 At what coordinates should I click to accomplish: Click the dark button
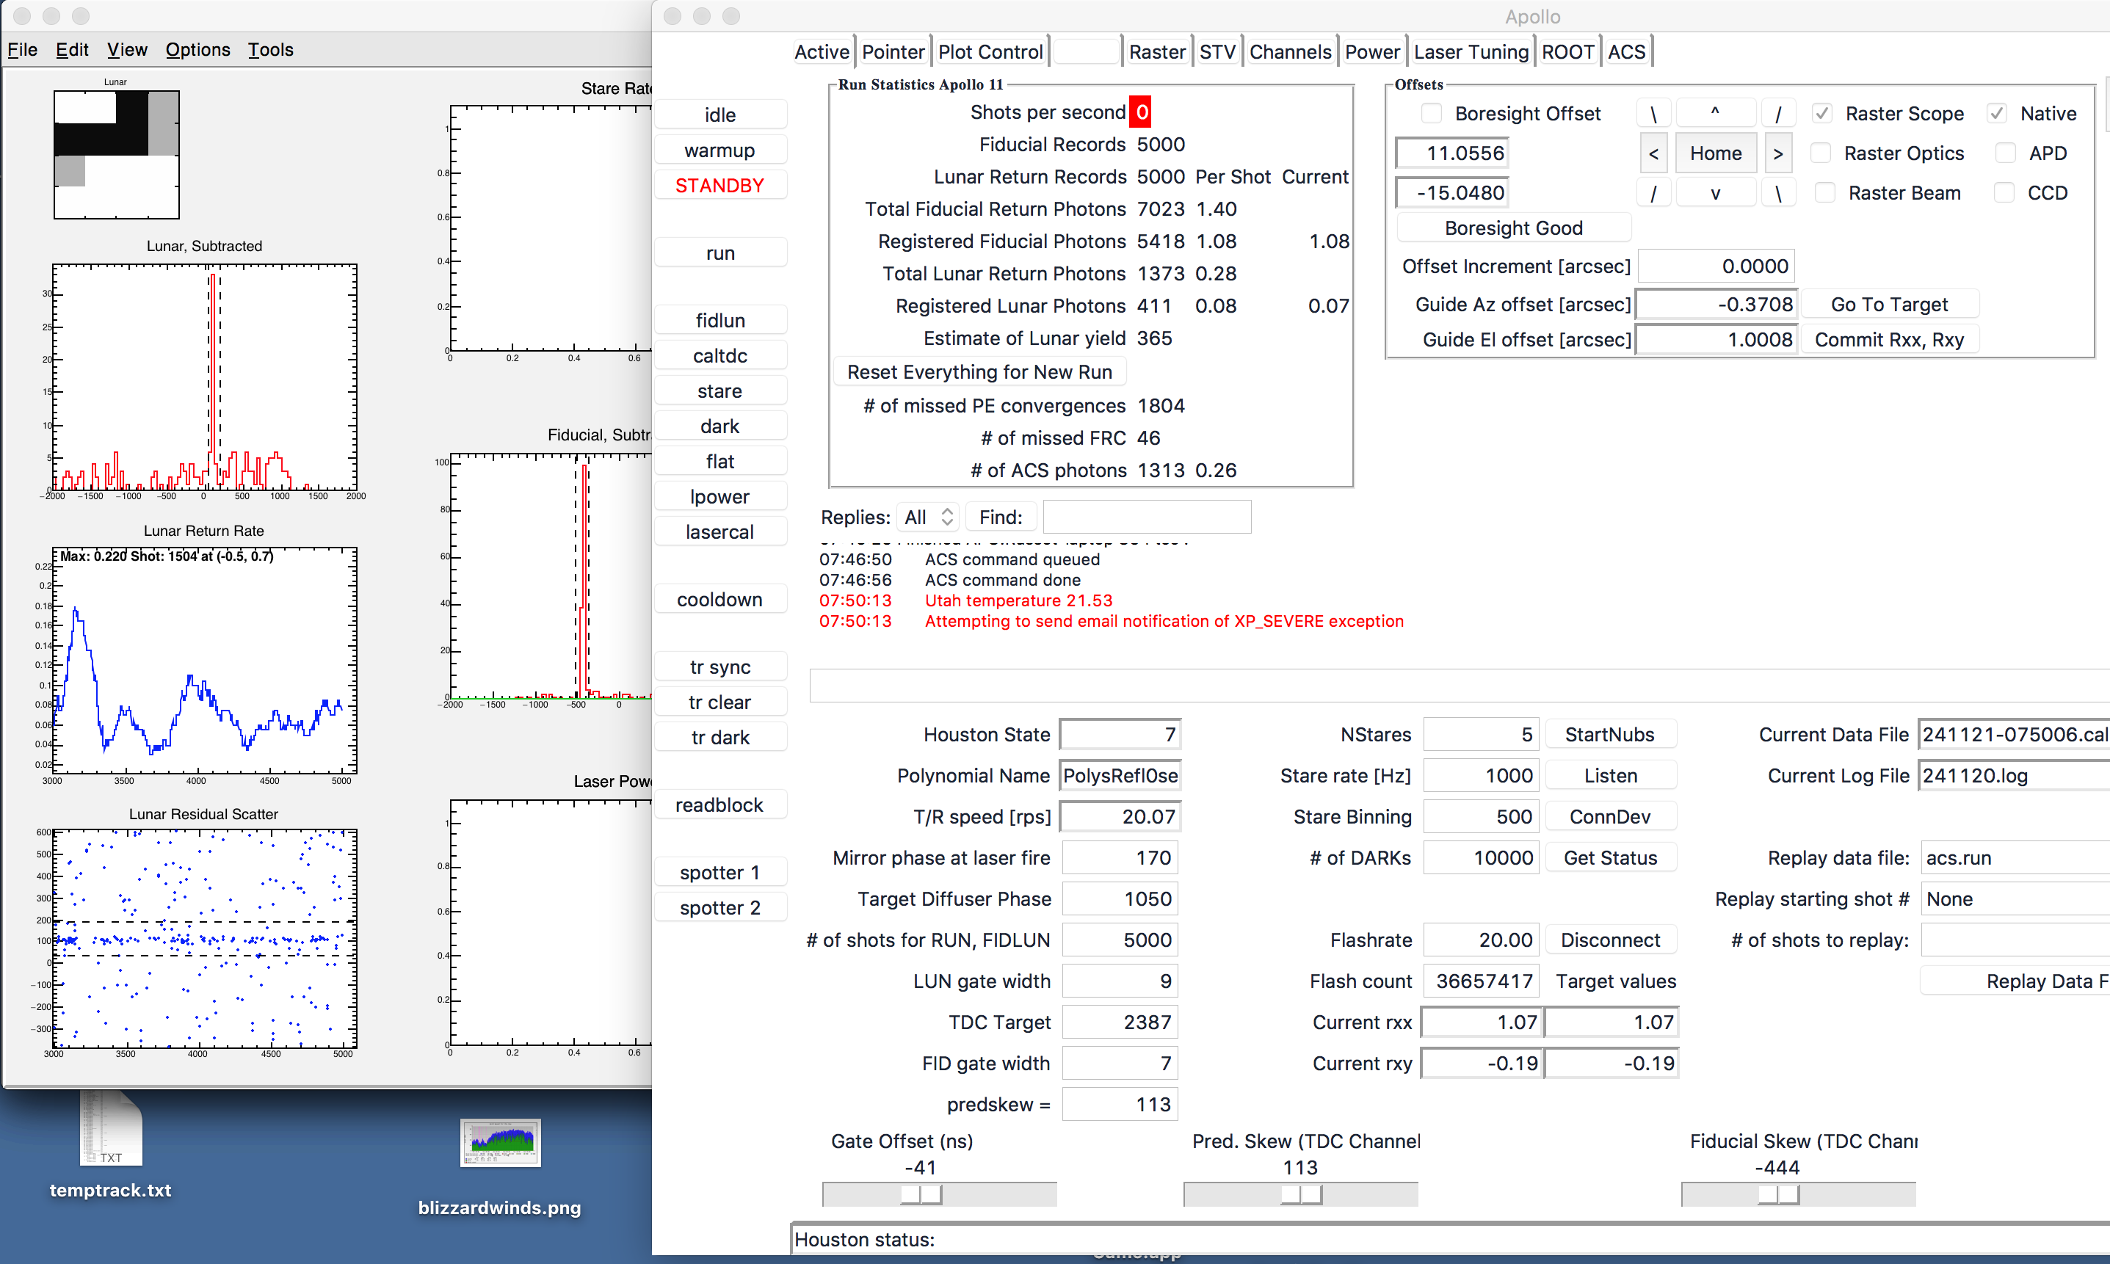(x=719, y=426)
